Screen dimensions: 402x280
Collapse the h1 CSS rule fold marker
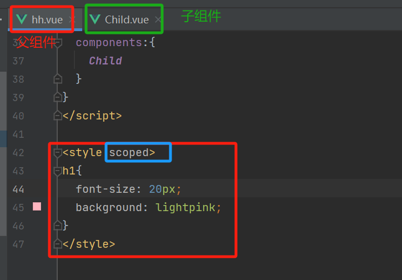coord(58,171)
